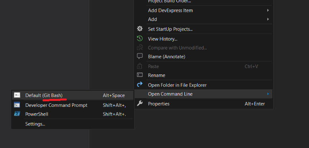Expand the Open Command Line submenu arrow

tap(268, 94)
